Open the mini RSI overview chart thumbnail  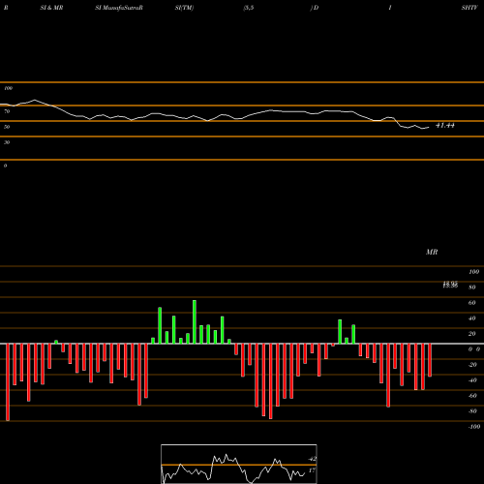[x=239, y=464]
